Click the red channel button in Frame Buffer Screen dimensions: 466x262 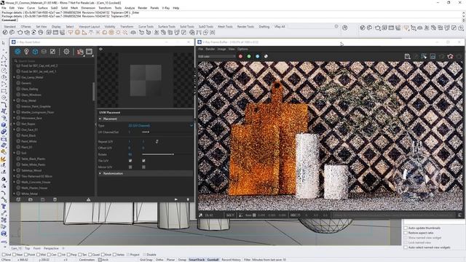(x=240, y=56)
